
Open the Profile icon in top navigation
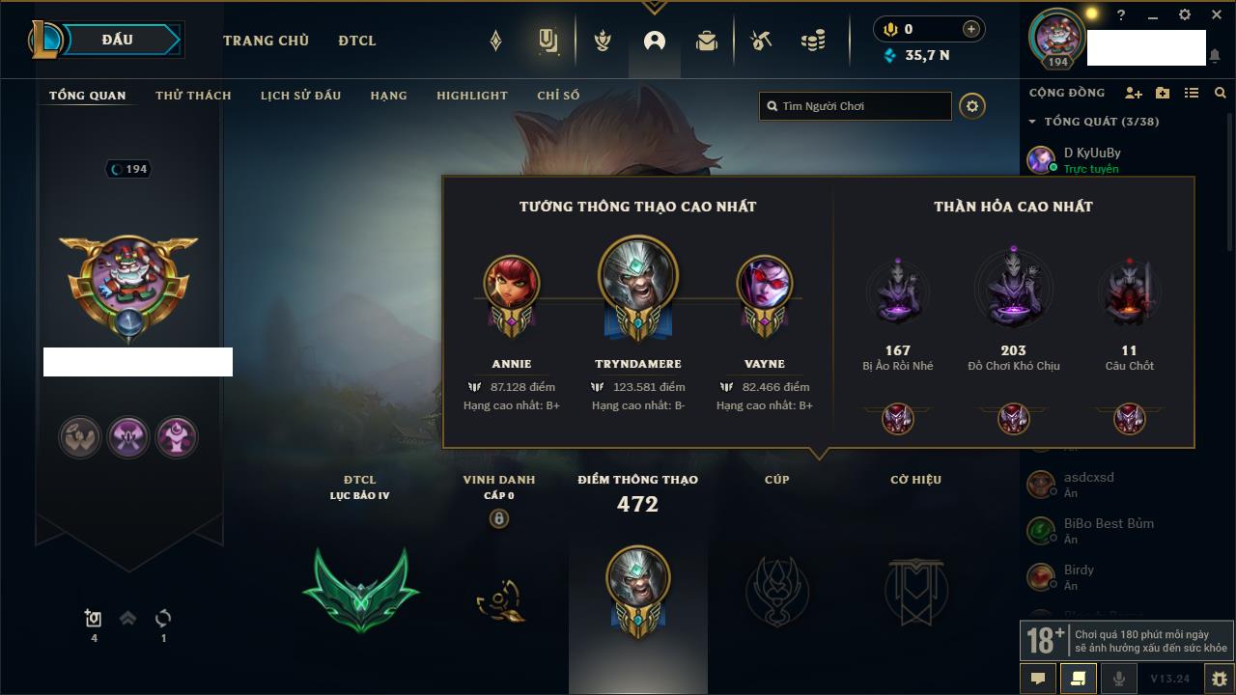click(x=655, y=41)
